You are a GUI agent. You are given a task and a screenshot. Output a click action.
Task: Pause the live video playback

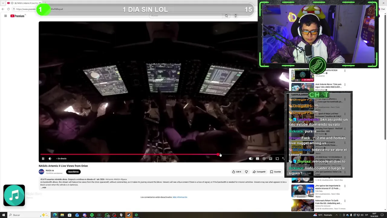(43, 159)
